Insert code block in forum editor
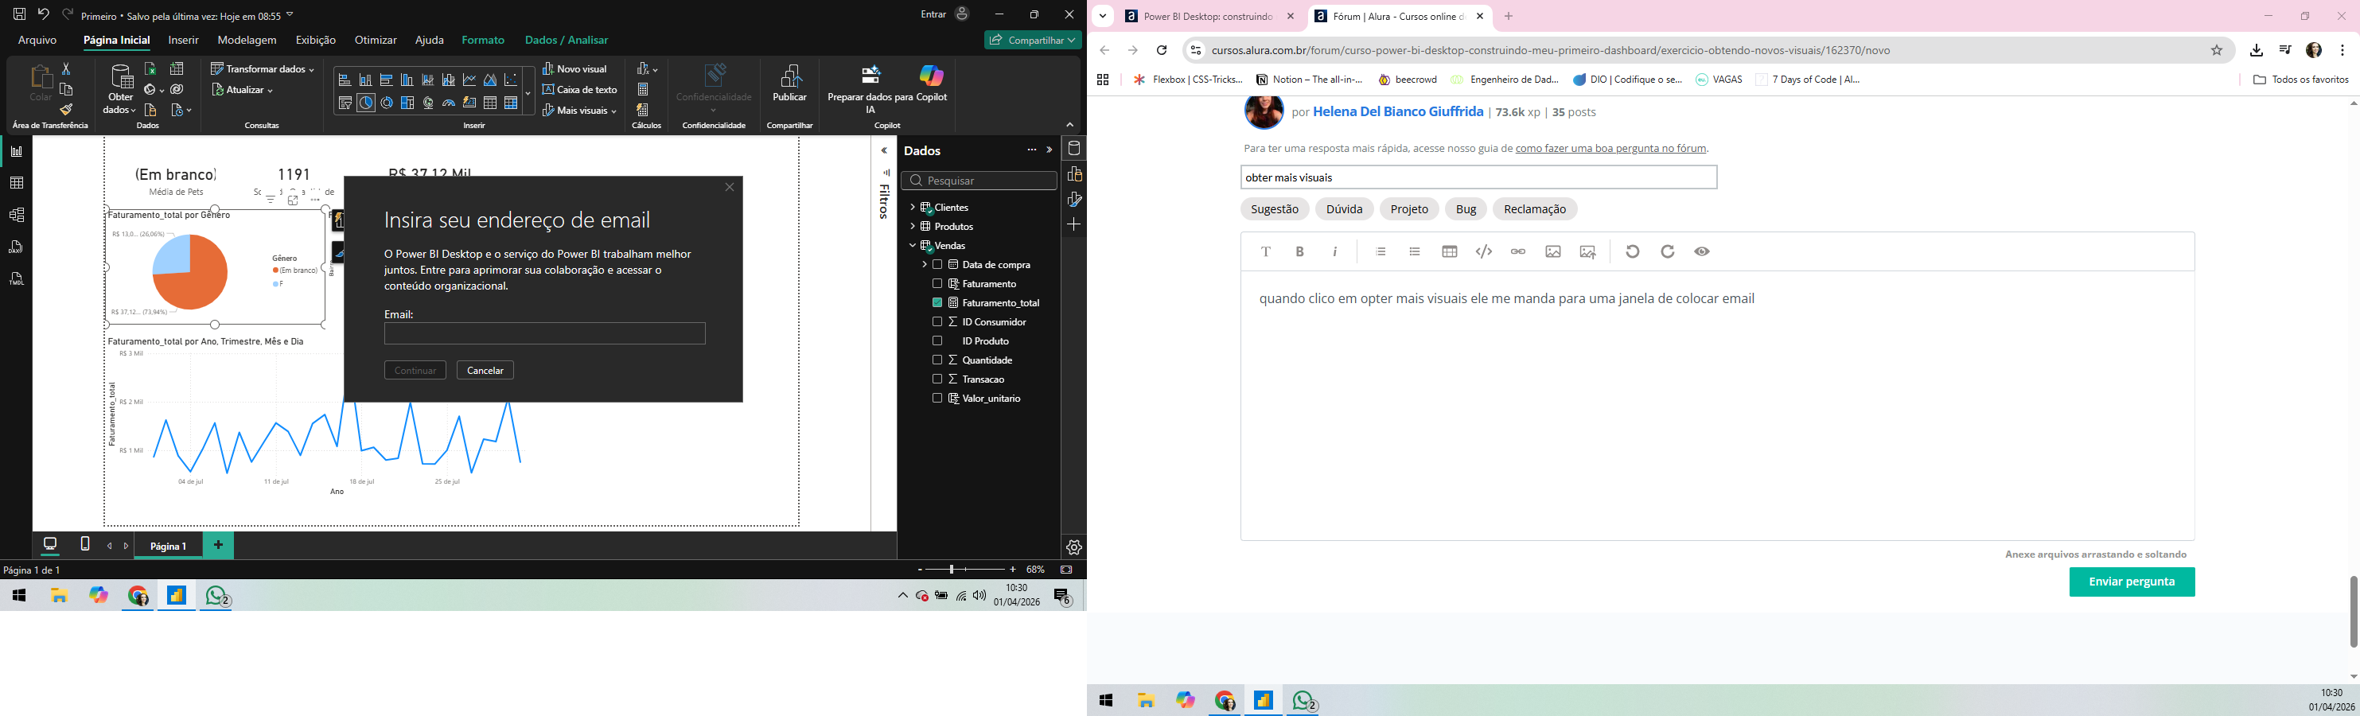The height and width of the screenshot is (716, 2360). pyautogui.click(x=1484, y=251)
